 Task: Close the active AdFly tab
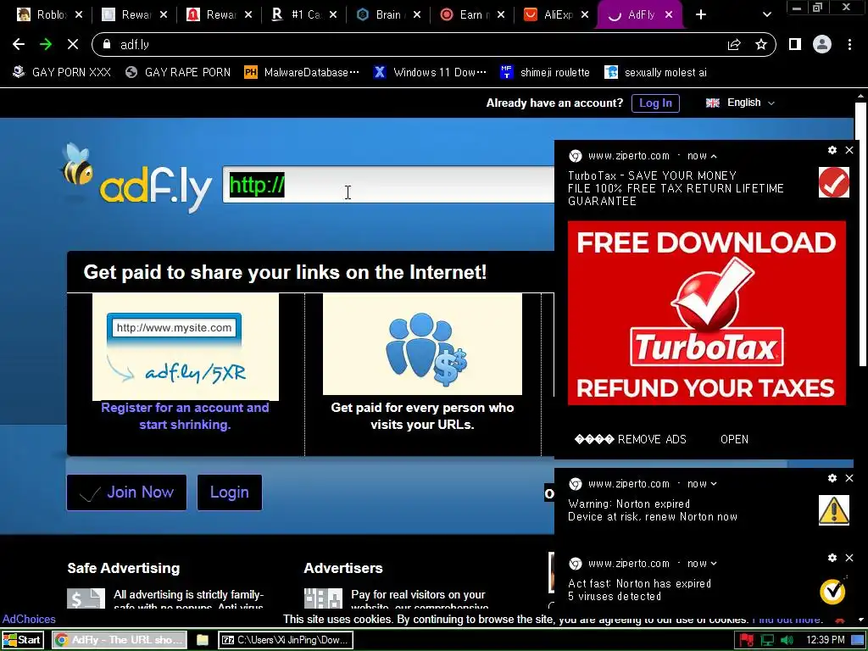tap(669, 15)
